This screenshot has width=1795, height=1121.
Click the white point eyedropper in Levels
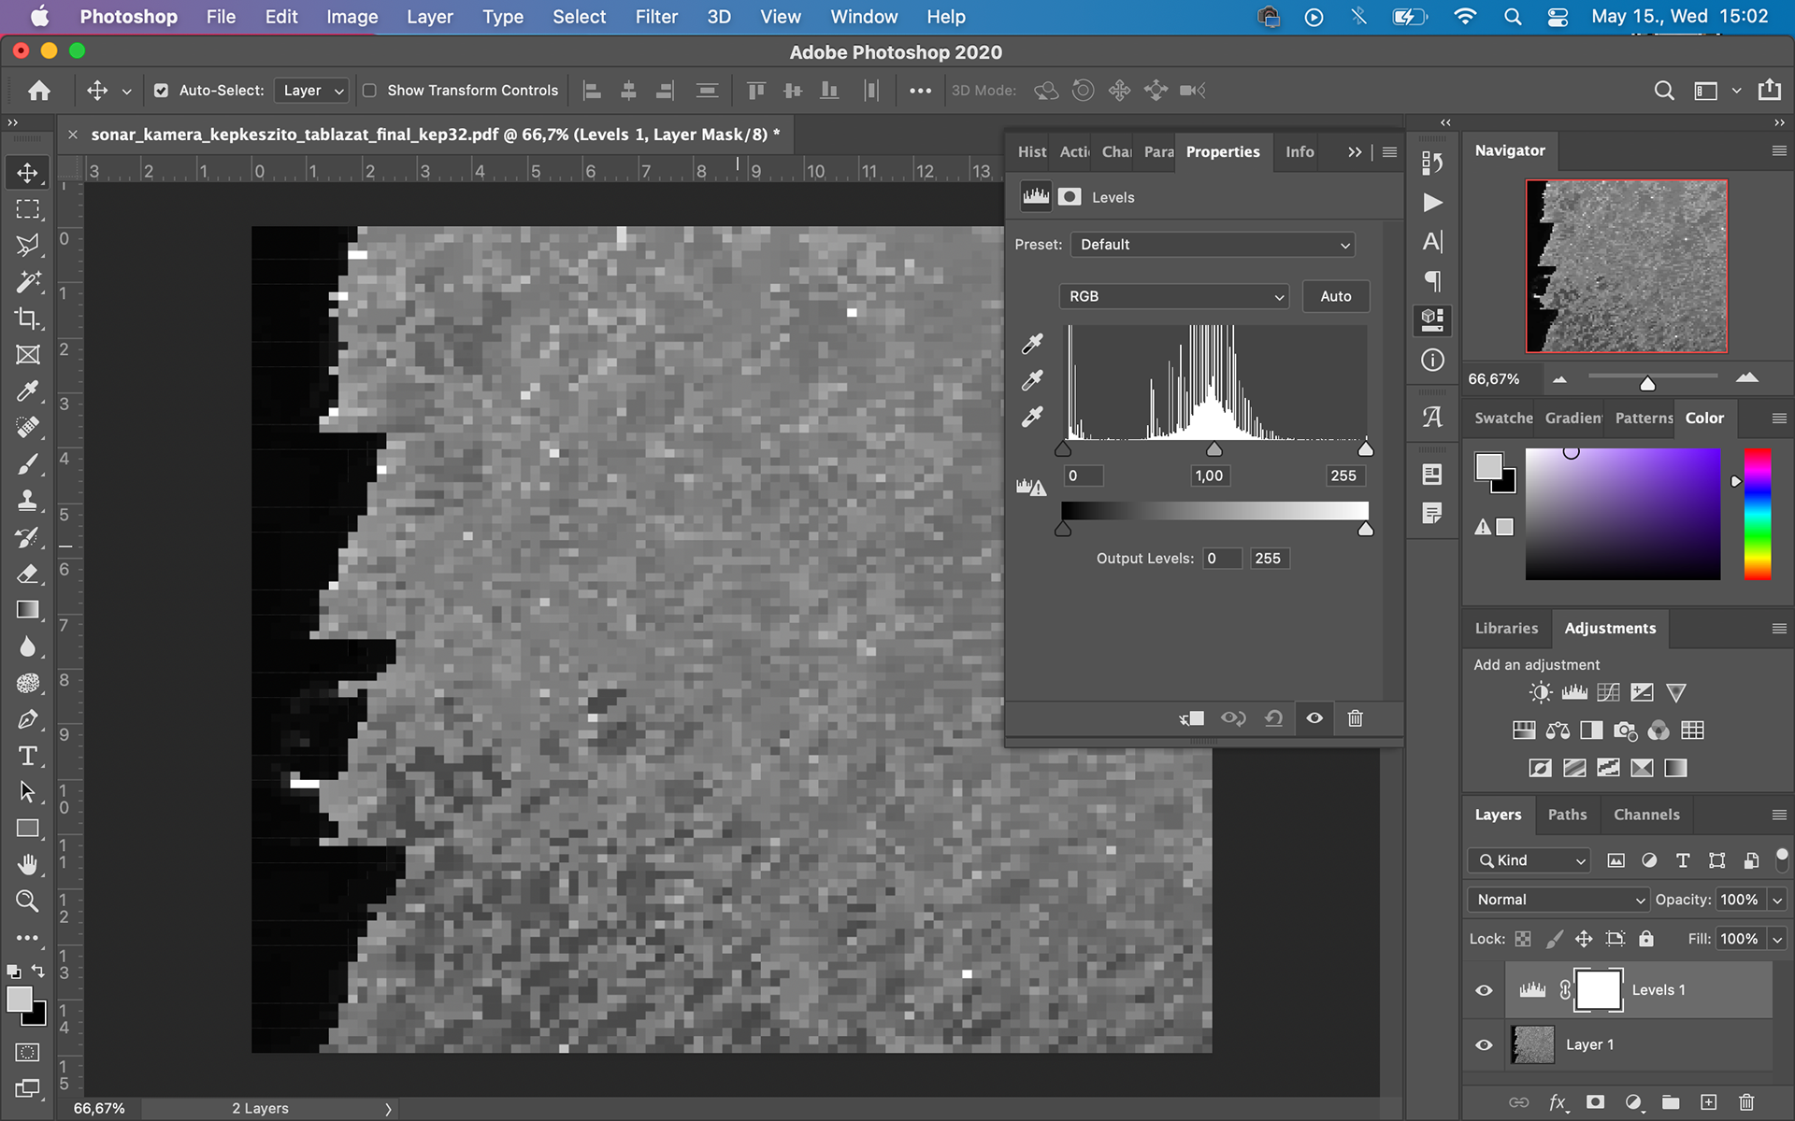[1032, 417]
